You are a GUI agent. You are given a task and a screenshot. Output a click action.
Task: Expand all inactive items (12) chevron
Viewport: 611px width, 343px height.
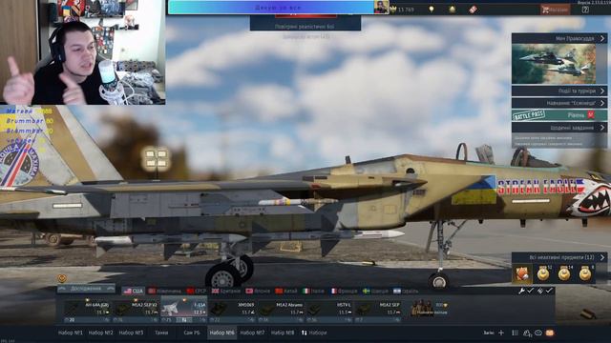[602, 257]
